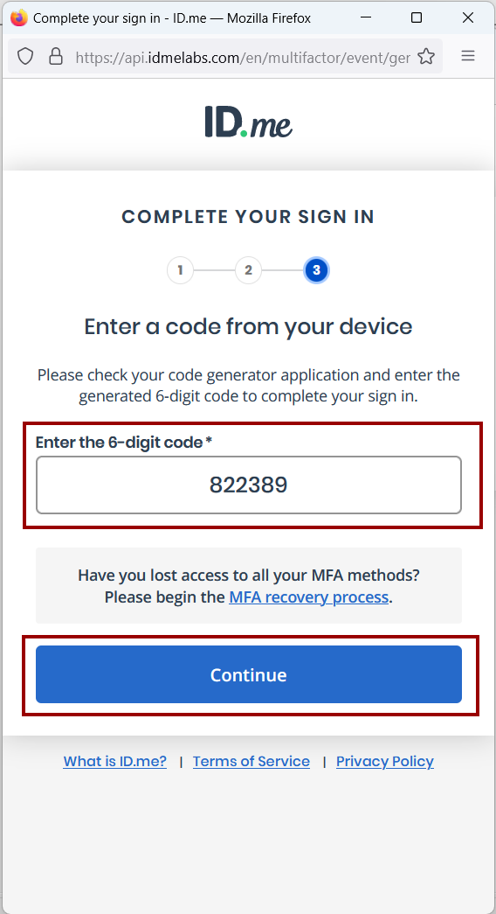Select step 2 circle indicator
Viewport: 496px width, 914px height.
[x=248, y=270]
